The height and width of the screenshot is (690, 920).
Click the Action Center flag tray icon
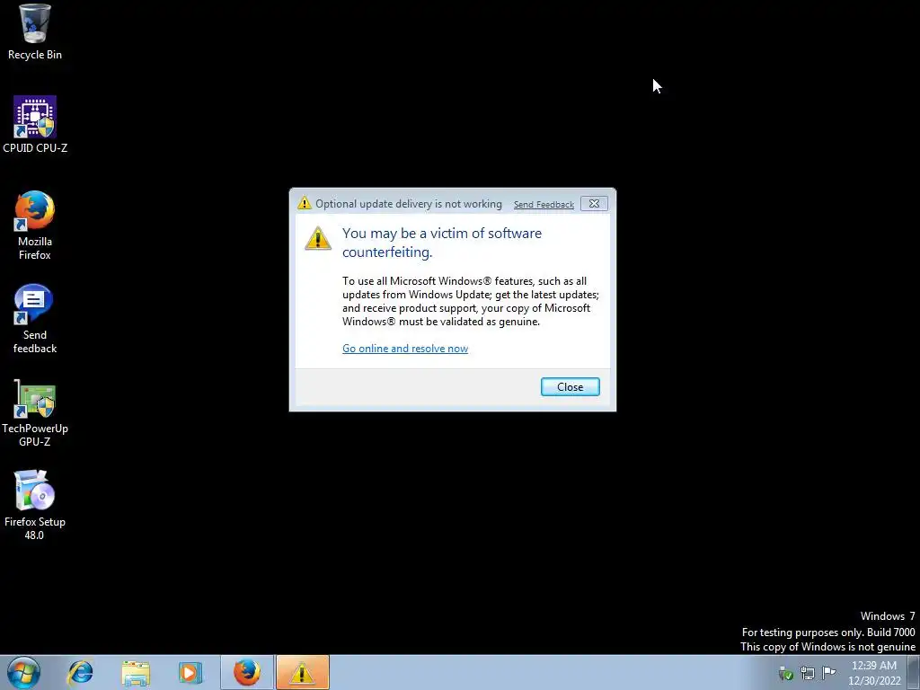(829, 672)
